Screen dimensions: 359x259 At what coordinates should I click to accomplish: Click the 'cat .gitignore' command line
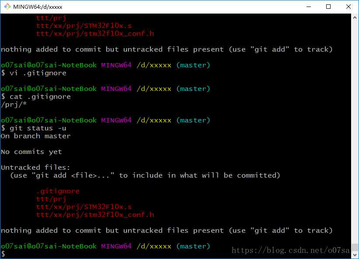point(36,97)
